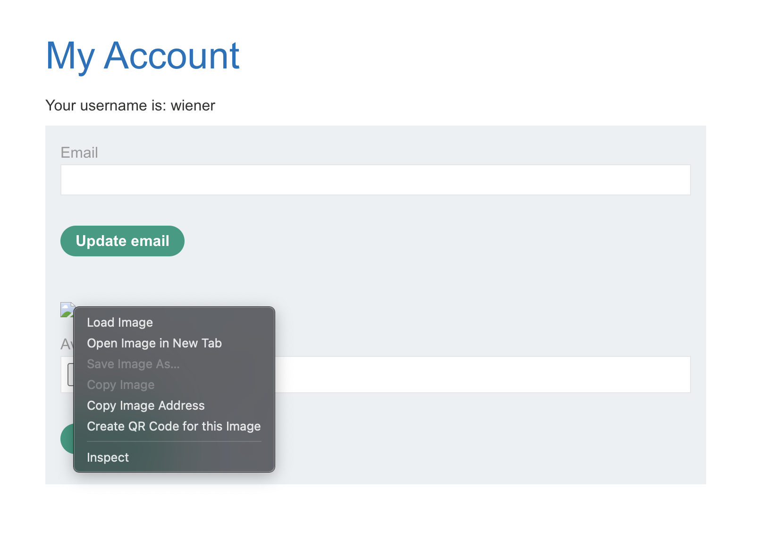The height and width of the screenshot is (558, 776).
Task: Select Load Image from context menu
Action: click(120, 322)
